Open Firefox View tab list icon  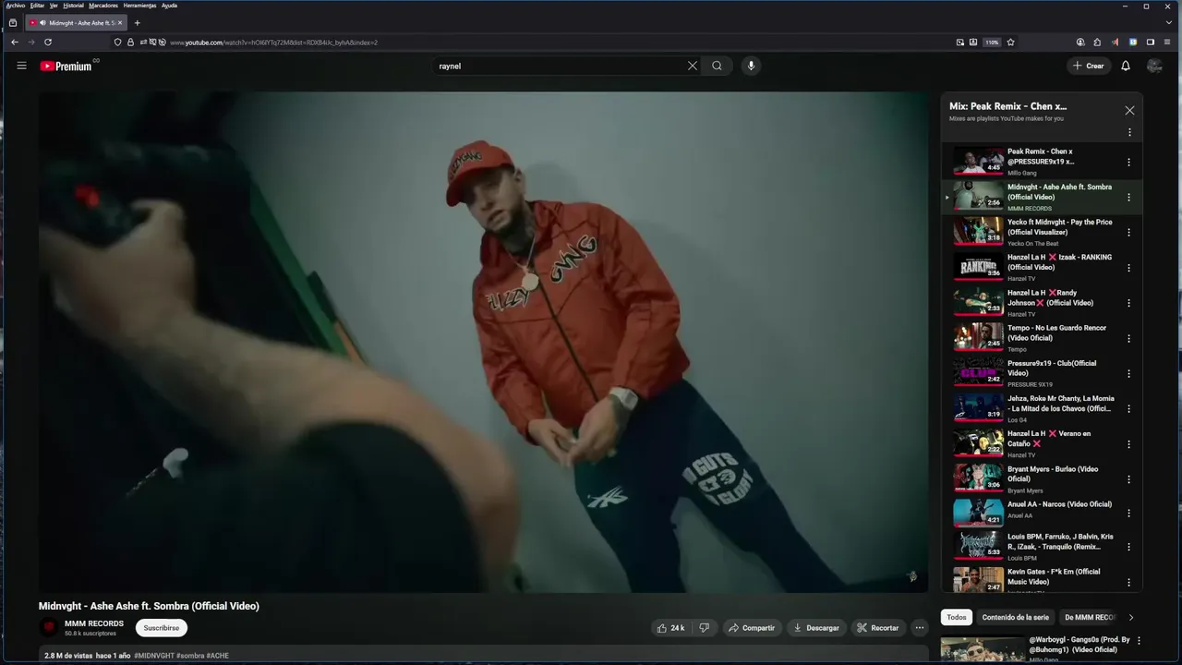tap(13, 22)
